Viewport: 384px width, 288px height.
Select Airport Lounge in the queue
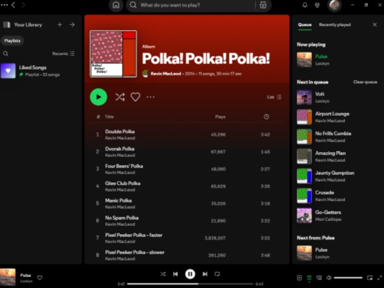[337, 117]
